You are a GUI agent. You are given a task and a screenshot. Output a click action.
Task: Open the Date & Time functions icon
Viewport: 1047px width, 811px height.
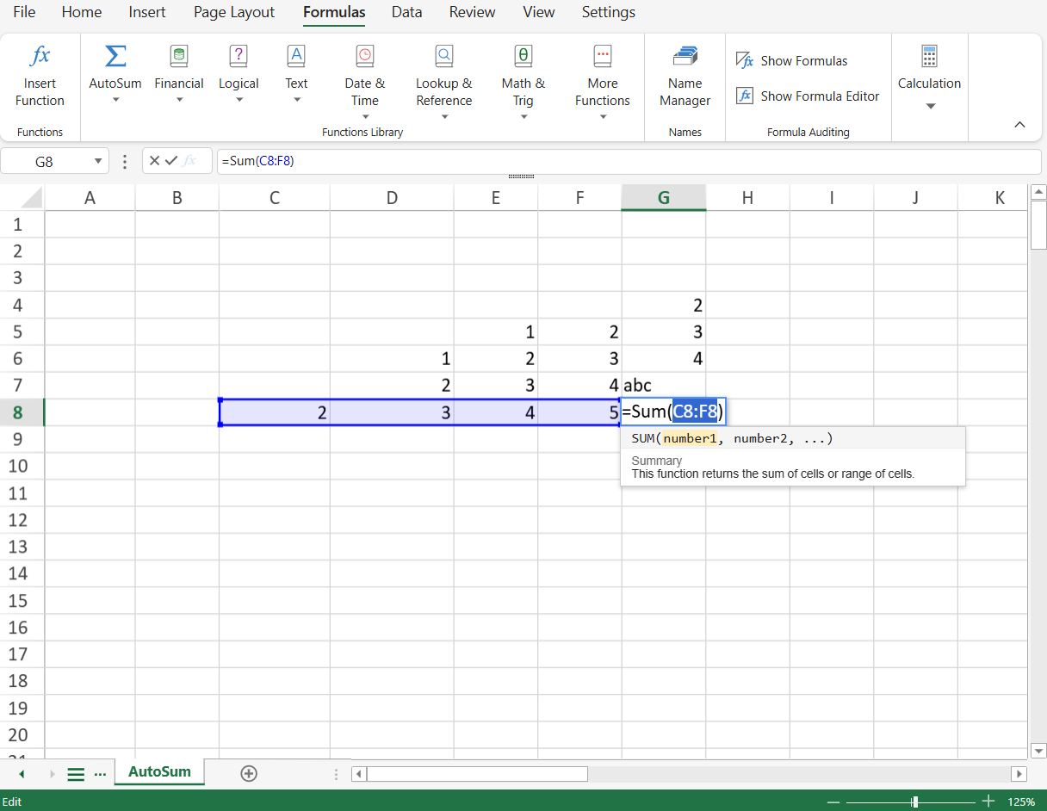tap(365, 57)
